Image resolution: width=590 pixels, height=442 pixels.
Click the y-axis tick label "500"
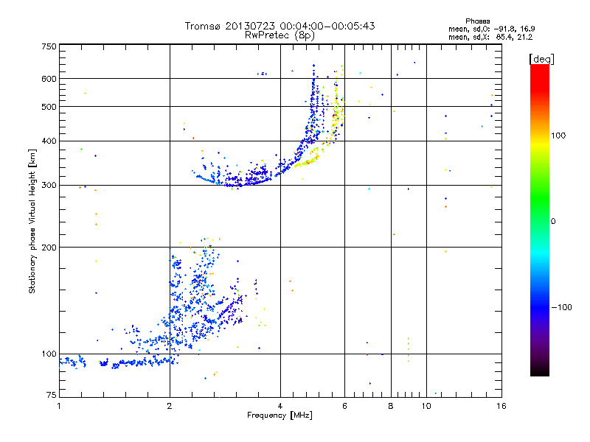[49, 107]
